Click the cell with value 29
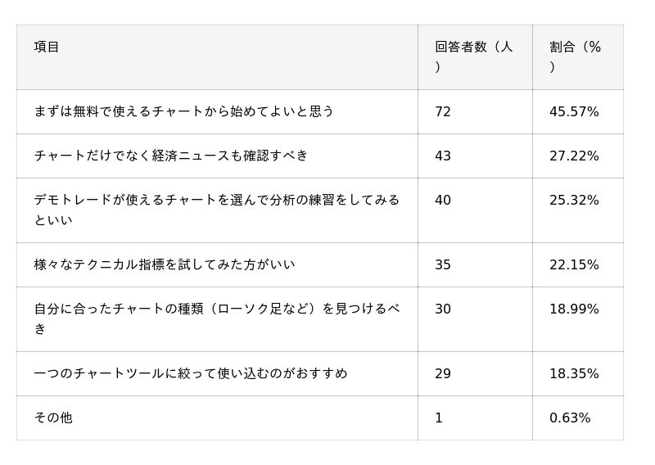The width and height of the screenshot is (655, 465). [x=443, y=373]
